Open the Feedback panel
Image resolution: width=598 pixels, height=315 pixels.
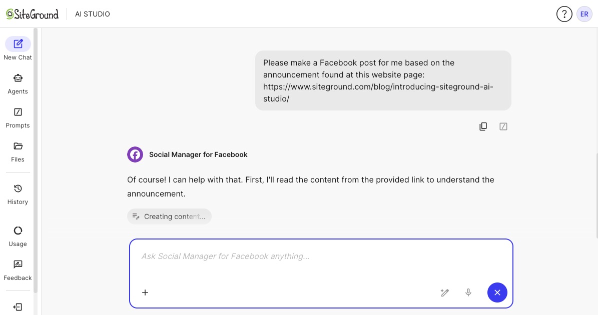pyautogui.click(x=18, y=268)
